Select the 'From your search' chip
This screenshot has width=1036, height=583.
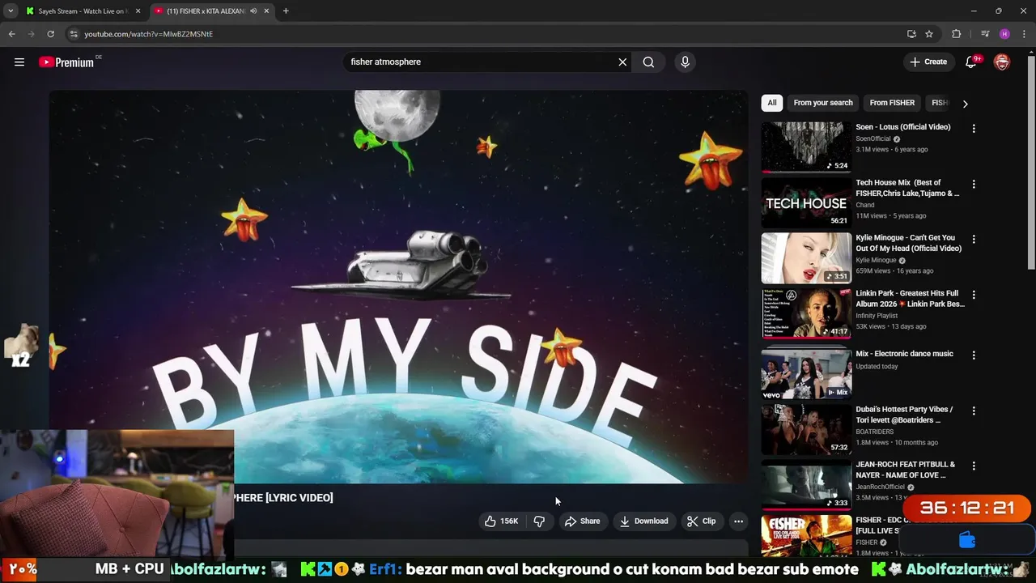823,103
